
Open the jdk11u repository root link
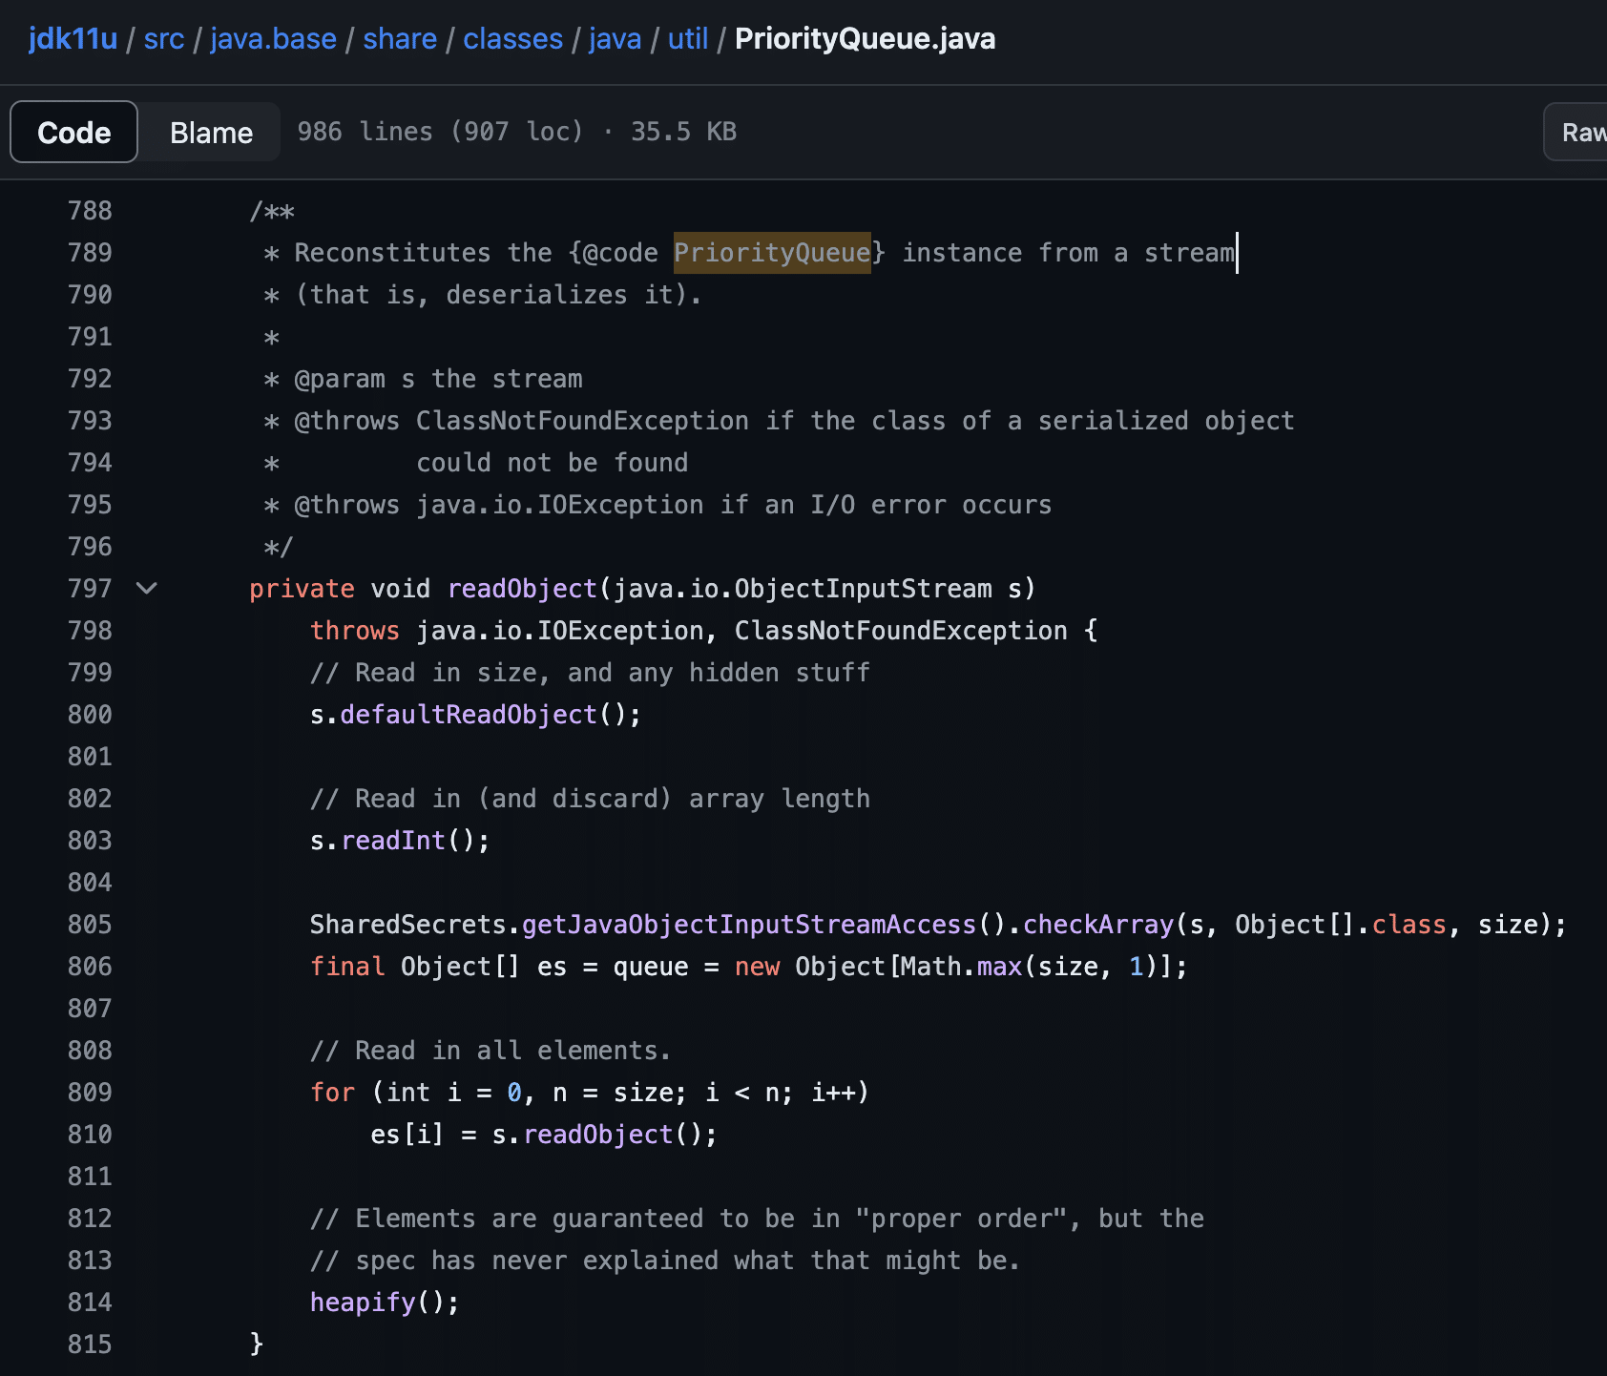pyautogui.click(x=73, y=38)
